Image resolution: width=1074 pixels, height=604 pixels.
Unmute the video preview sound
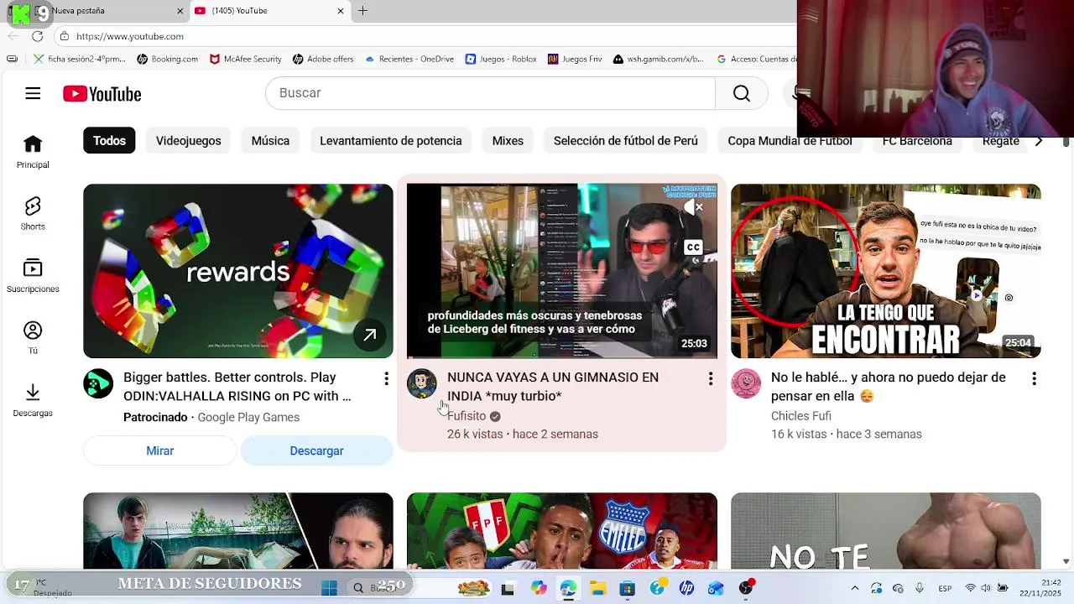(693, 207)
